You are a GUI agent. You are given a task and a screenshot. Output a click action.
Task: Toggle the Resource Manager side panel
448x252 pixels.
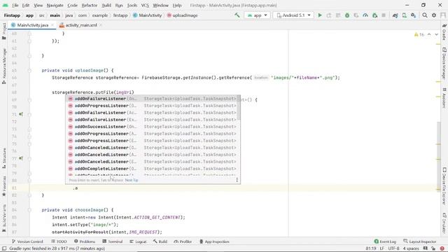(x=4, y=66)
